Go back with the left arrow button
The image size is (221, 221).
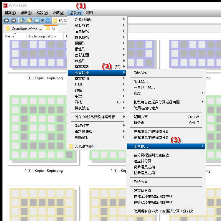tap(6, 21)
